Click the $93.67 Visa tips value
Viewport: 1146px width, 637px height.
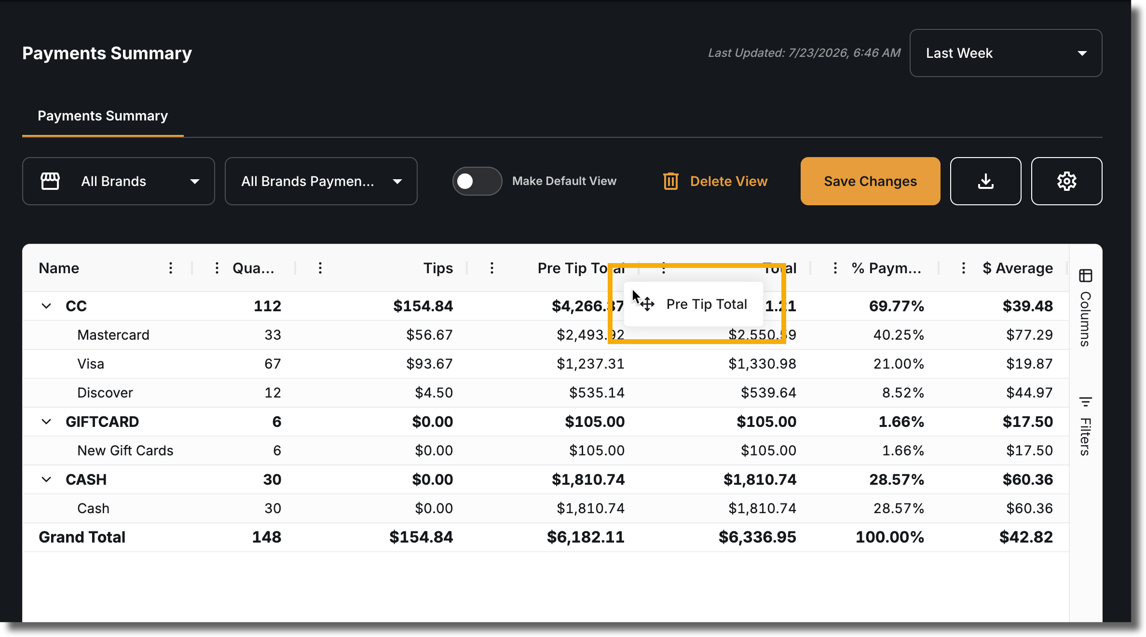click(429, 364)
